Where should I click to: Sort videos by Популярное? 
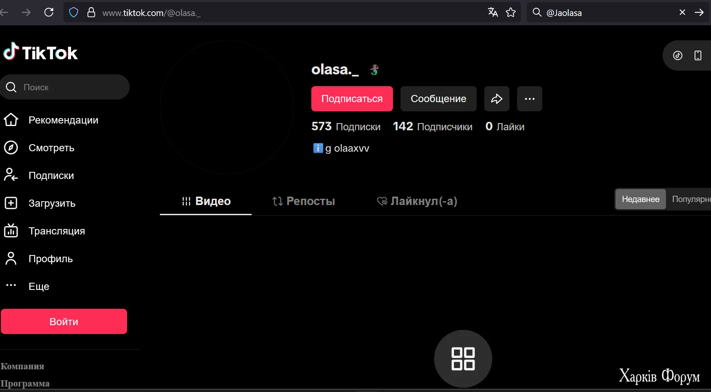coord(691,199)
